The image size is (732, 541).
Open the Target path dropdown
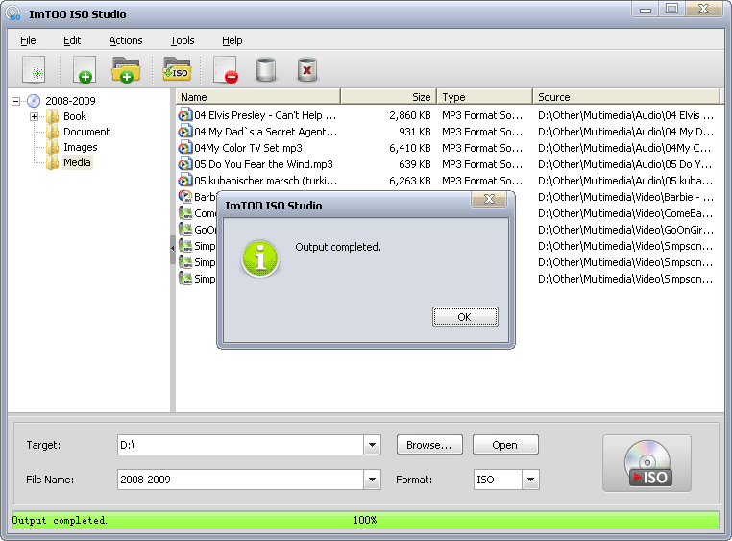[x=372, y=445]
